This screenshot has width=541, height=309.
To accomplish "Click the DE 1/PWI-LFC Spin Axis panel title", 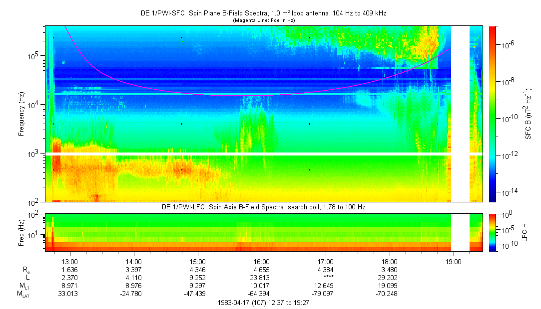I will [x=263, y=207].
